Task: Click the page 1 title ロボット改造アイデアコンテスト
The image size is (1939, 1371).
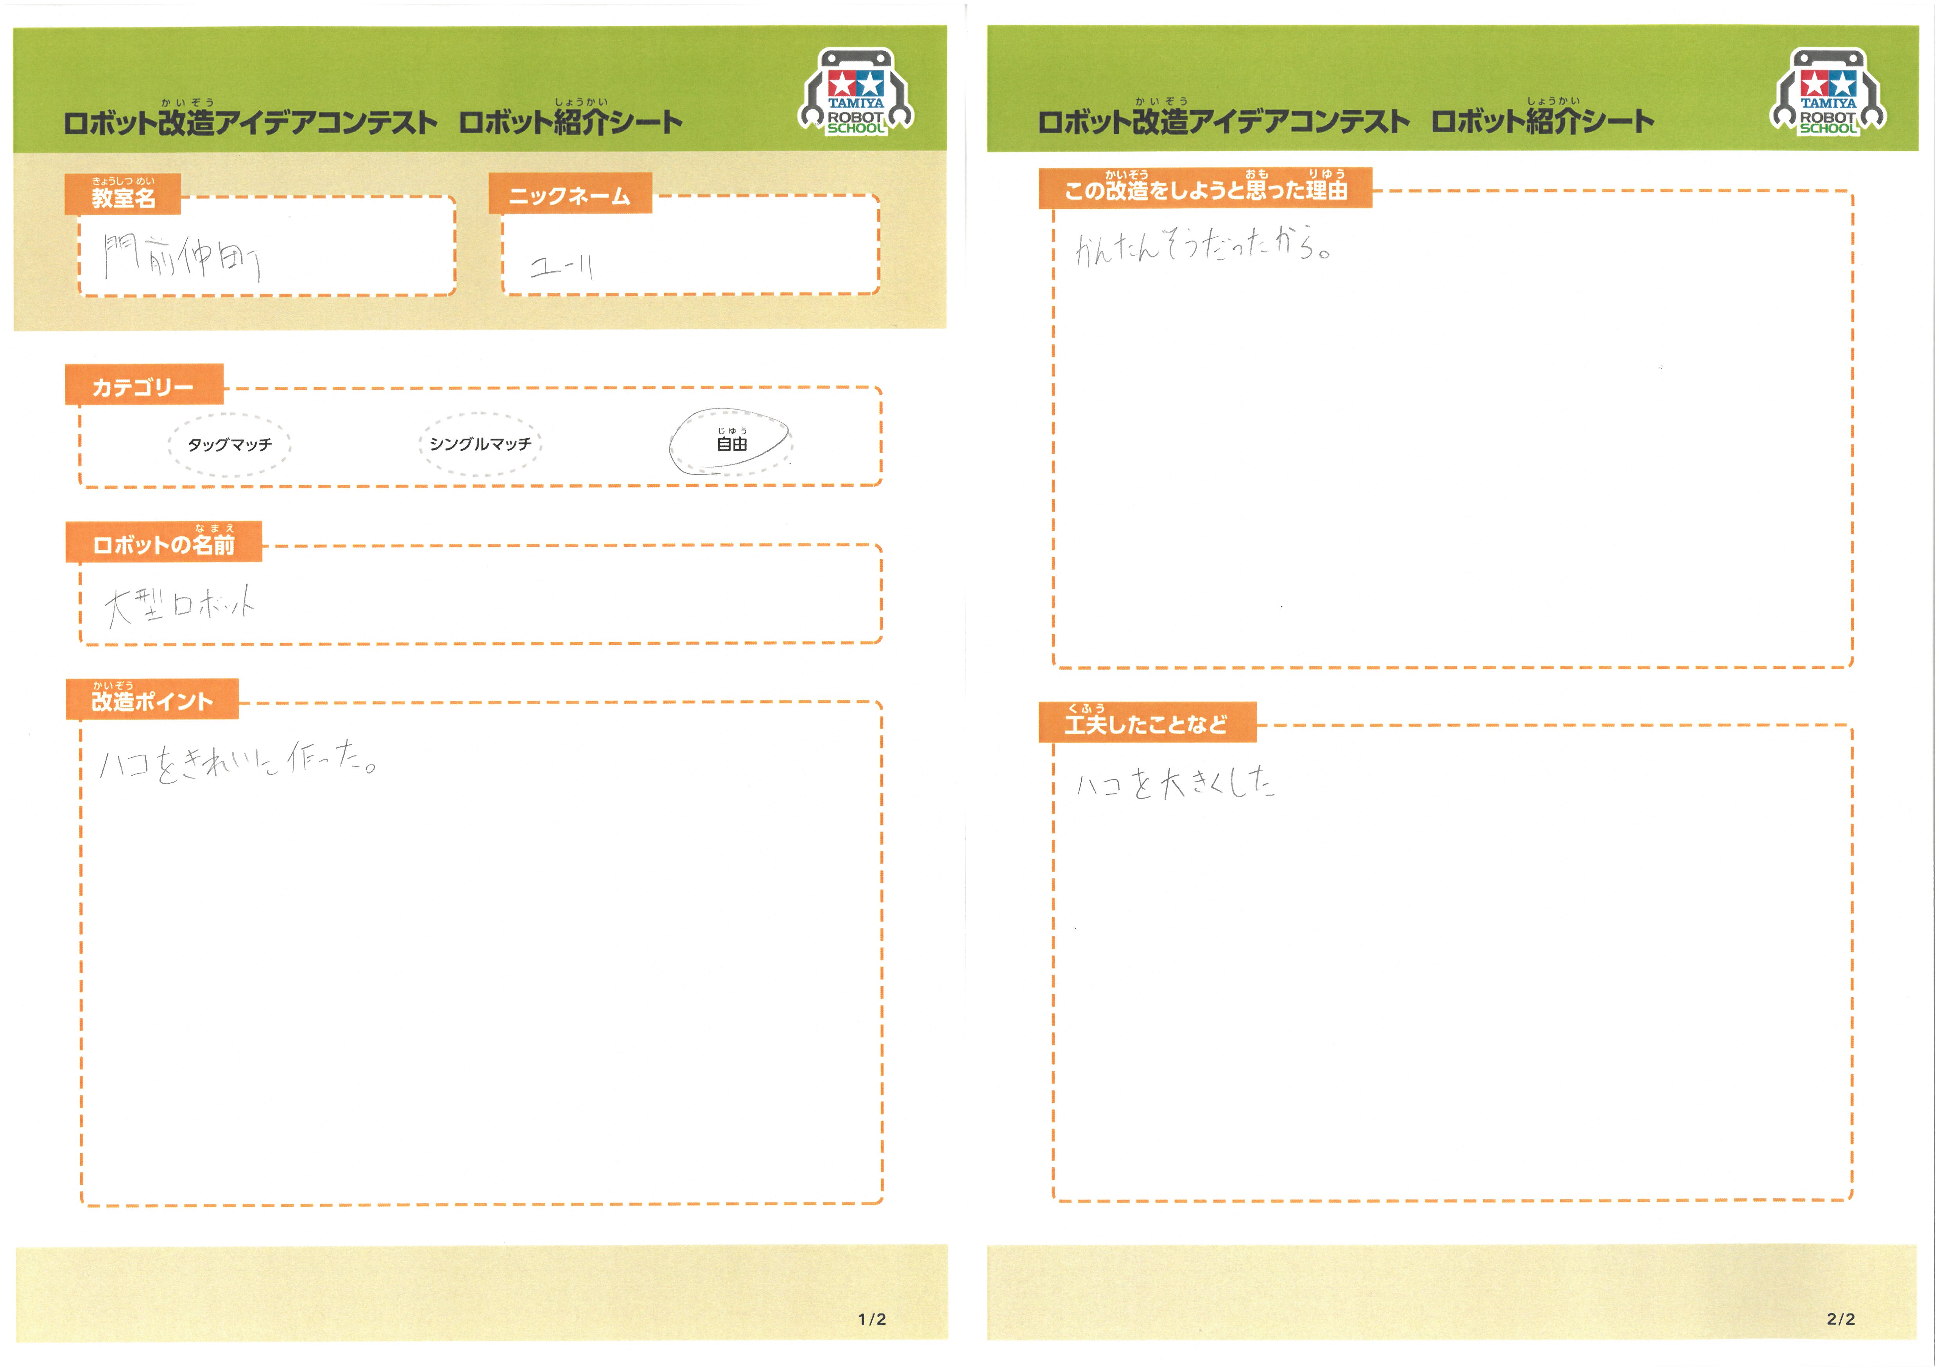Action: pos(251,122)
